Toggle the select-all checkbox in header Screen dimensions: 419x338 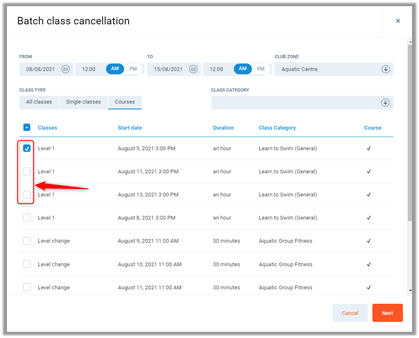27,128
